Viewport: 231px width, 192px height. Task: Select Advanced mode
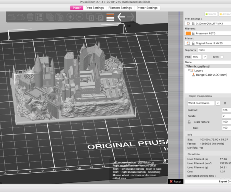(x=225, y=14)
